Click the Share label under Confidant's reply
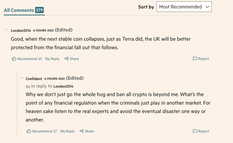233x143 pixels. click(89, 131)
